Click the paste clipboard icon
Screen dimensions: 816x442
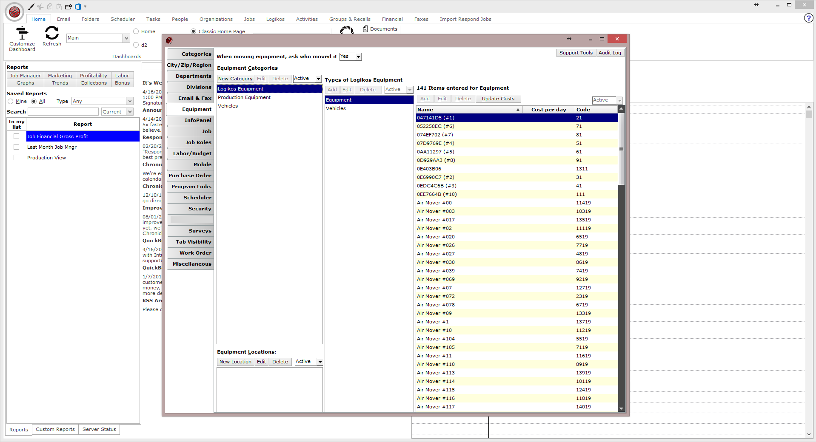(x=59, y=7)
